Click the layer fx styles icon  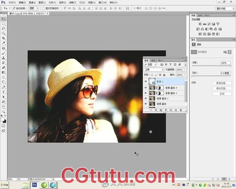pos(156,110)
